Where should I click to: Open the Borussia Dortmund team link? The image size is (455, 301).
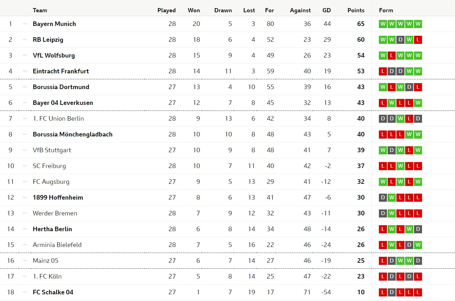(x=61, y=87)
